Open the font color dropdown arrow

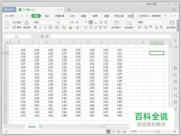pyautogui.click(x=73, y=28)
